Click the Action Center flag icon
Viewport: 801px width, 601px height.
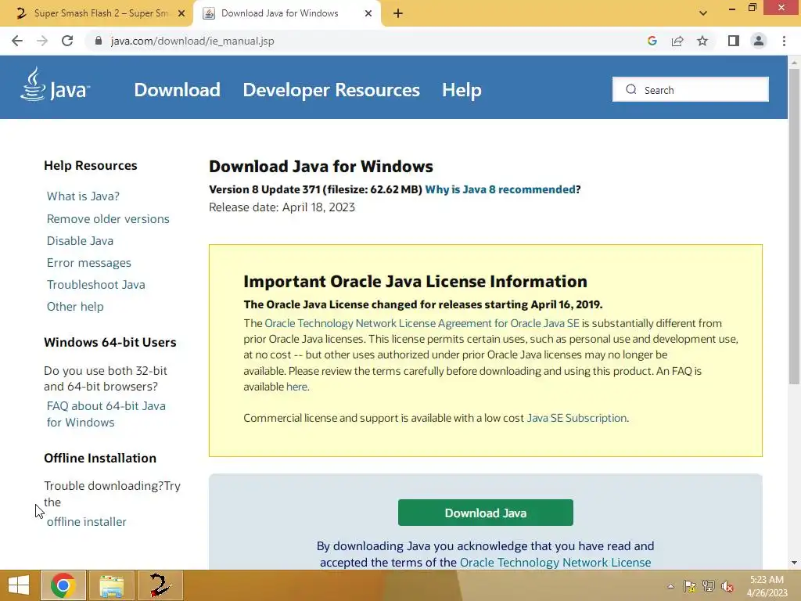(x=690, y=586)
